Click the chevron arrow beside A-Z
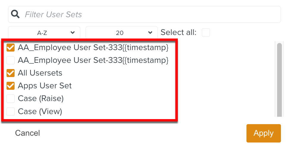Image resolution: width=286 pixels, height=144 pixels. (73, 33)
